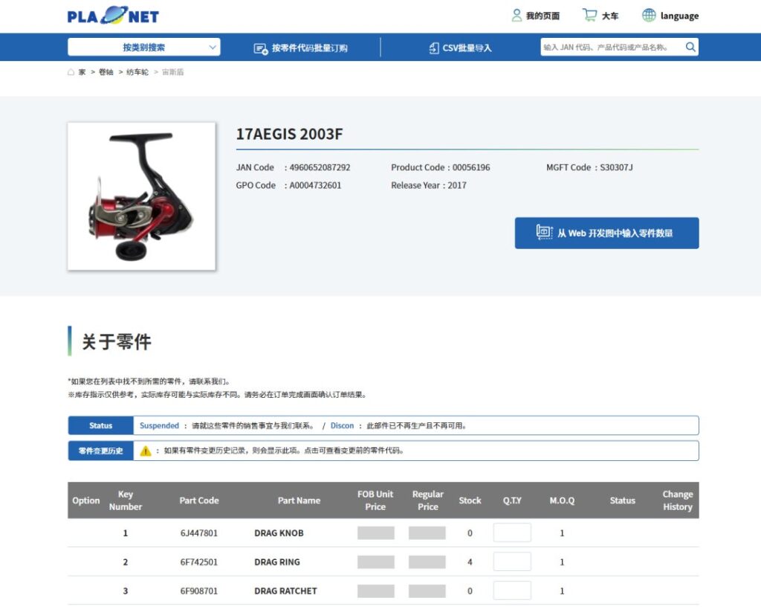Click the Q.T.Y input for DRAG KNOB

[512, 532]
